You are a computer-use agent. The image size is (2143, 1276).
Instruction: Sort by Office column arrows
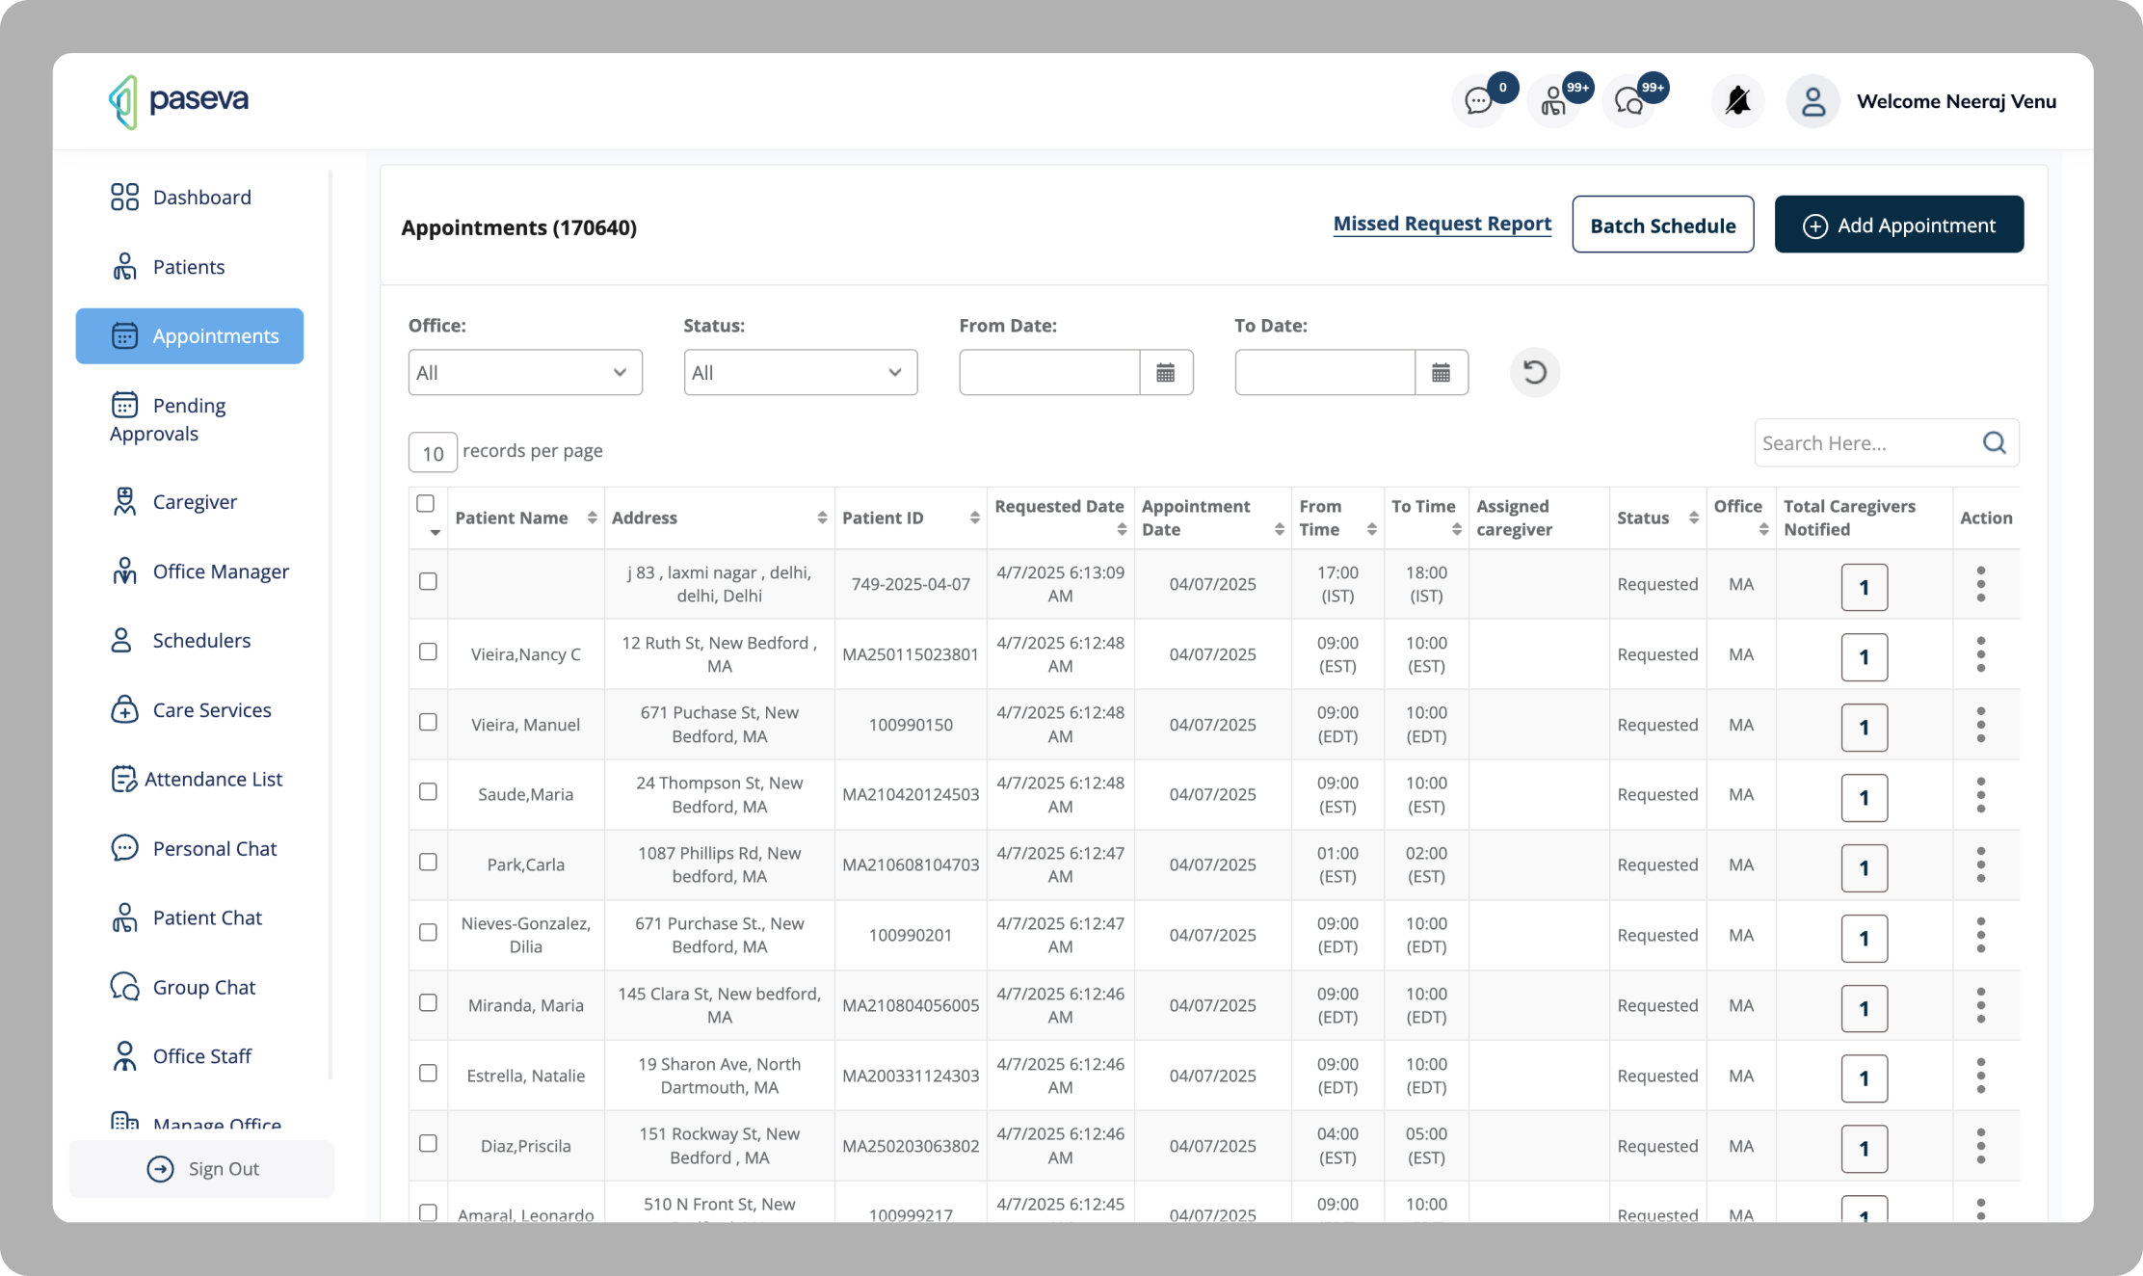(x=1763, y=530)
